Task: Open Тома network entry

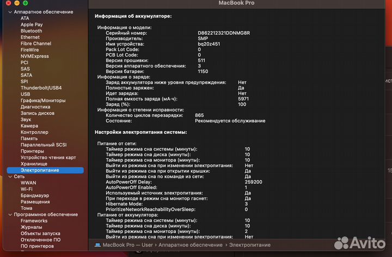Action: (x=26, y=208)
